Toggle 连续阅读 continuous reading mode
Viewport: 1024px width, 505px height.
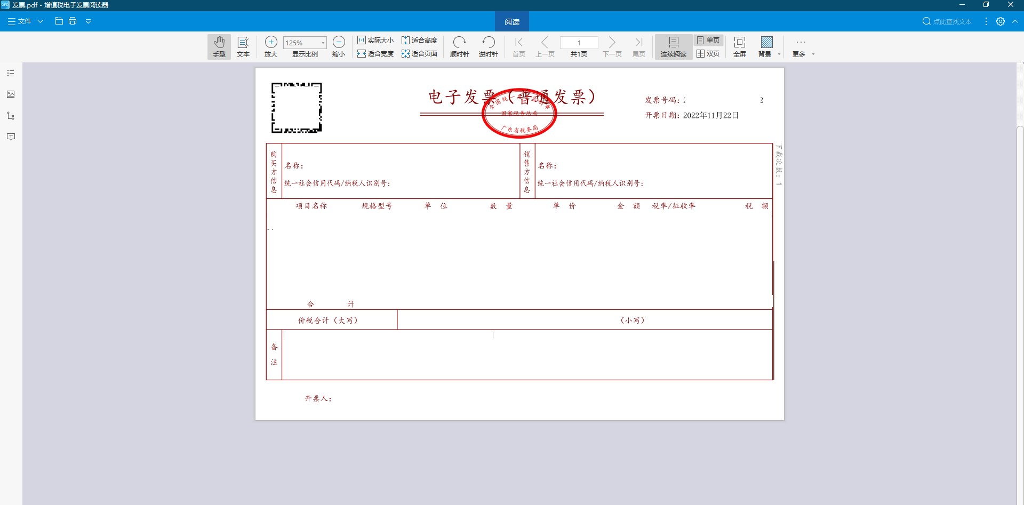tap(673, 46)
